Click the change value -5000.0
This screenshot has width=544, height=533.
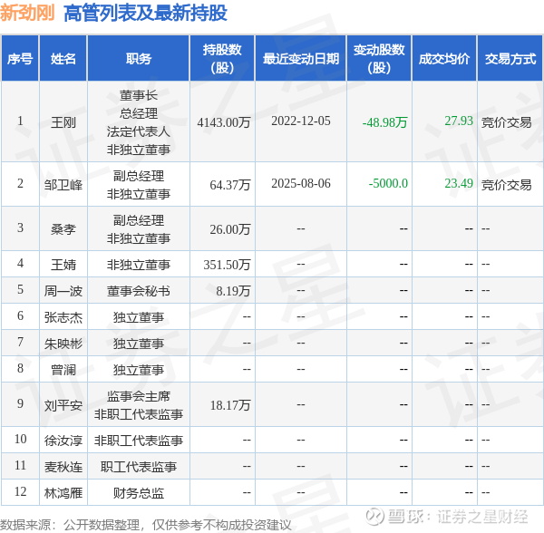[388, 183]
